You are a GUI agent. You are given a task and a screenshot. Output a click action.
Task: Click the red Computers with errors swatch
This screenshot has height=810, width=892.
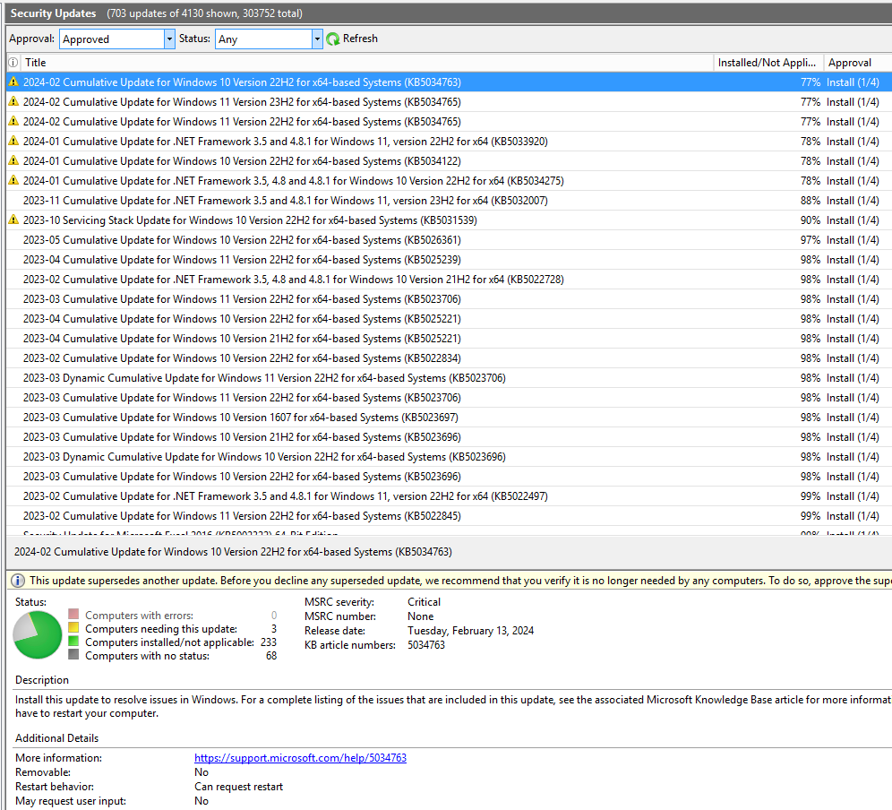pyautogui.click(x=73, y=614)
